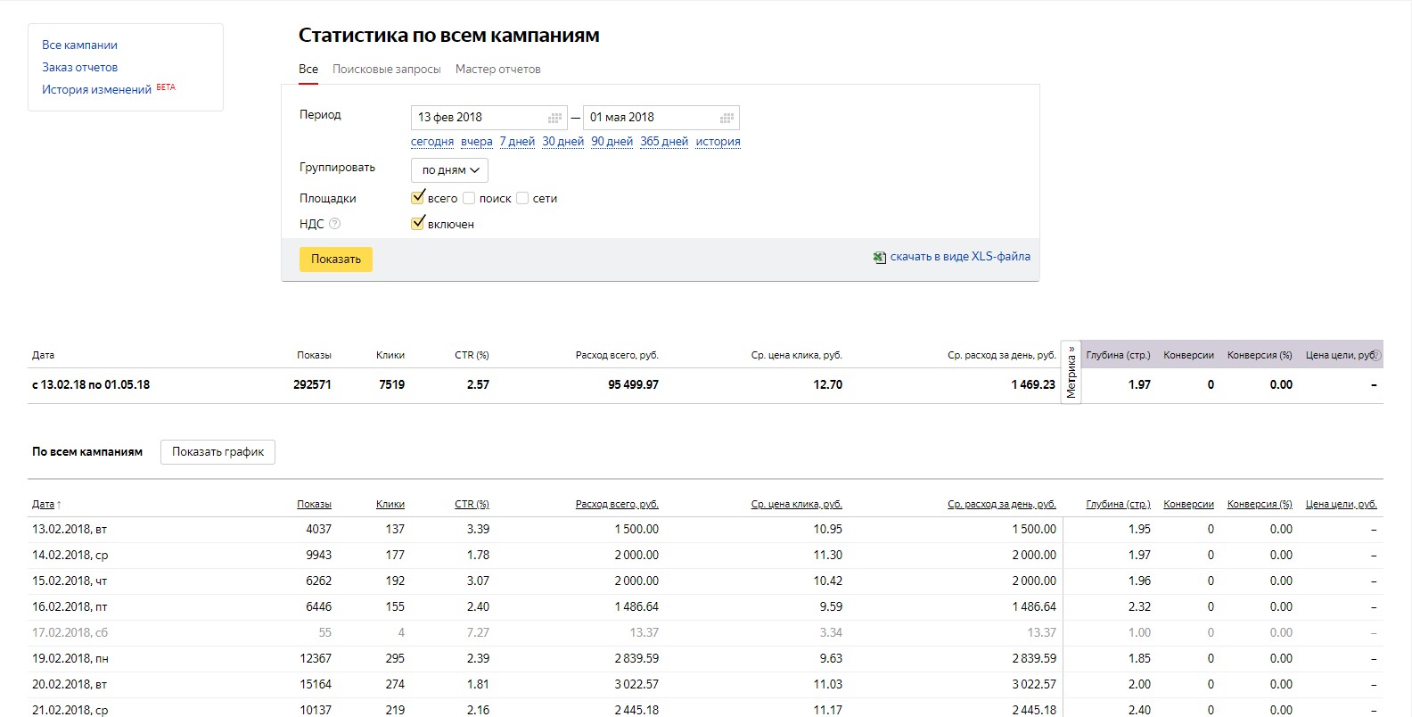Screen dimensions: 1412x717
Task: Click the row date '16.02.2018, пт'
Action: coord(70,606)
